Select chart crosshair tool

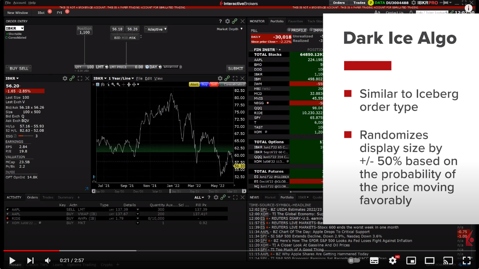(123, 84)
